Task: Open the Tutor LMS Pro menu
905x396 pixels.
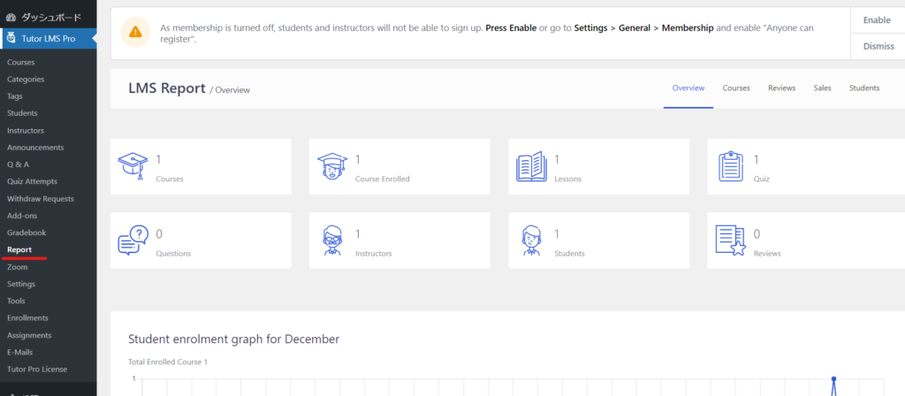Action: 49,39
